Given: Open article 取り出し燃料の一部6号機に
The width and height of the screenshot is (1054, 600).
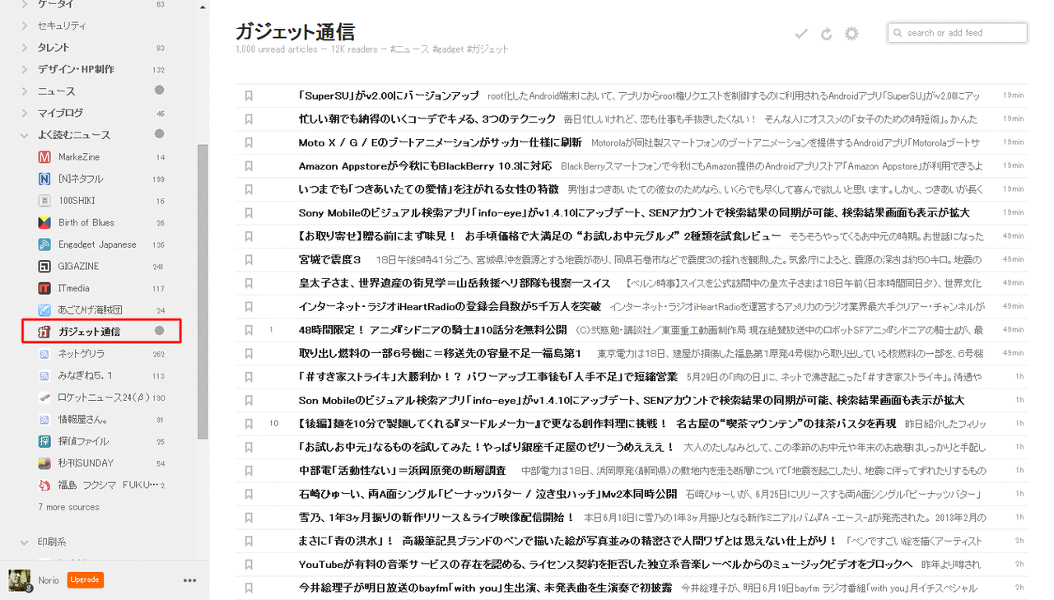Looking at the screenshot, I should 440,353.
